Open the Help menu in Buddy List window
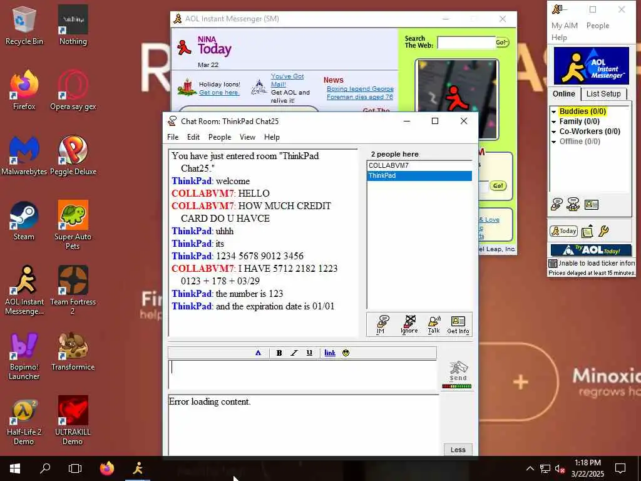The width and height of the screenshot is (641, 481). pyautogui.click(x=559, y=37)
